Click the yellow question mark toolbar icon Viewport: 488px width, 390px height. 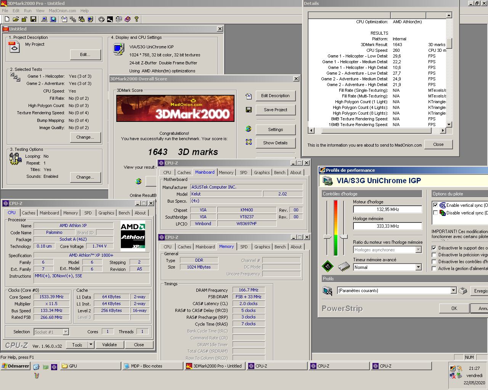[136, 19]
